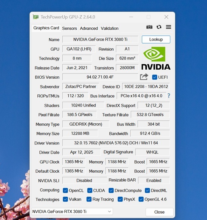
Task: Click the Release Date value Jun 2, 2021
Action: 77,68
